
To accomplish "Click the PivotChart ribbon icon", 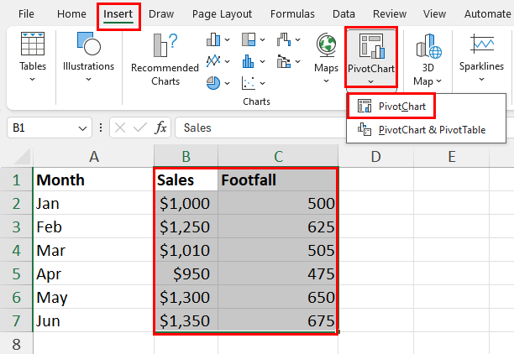I will (371, 45).
